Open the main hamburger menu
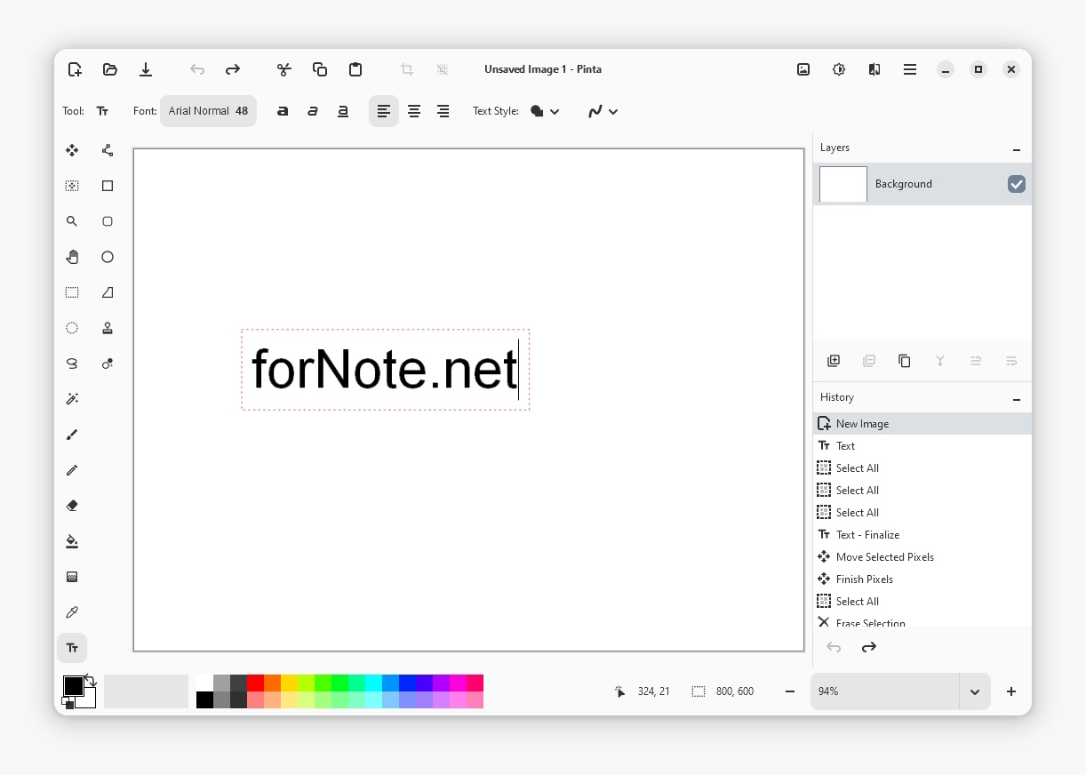 click(910, 69)
